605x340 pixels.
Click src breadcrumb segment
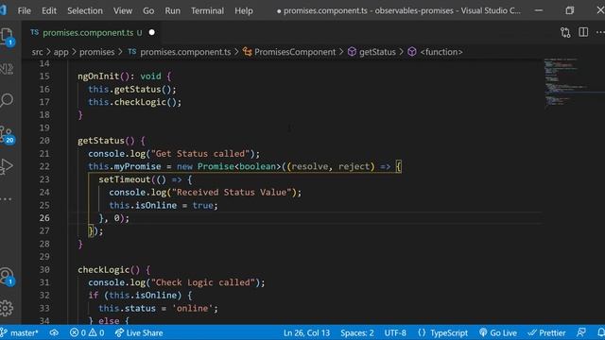pyautogui.click(x=37, y=52)
